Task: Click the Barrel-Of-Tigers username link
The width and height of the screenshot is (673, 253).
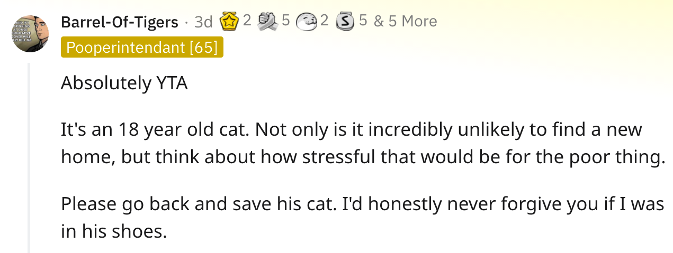Action: (120, 22)
